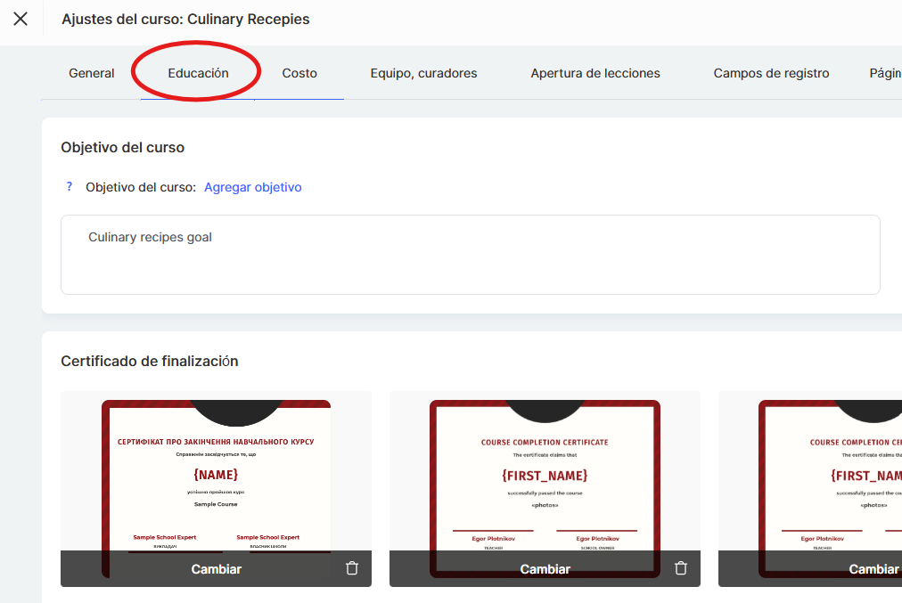
Task: Focus the Culinary recipes goal text field
Action: 470,255
